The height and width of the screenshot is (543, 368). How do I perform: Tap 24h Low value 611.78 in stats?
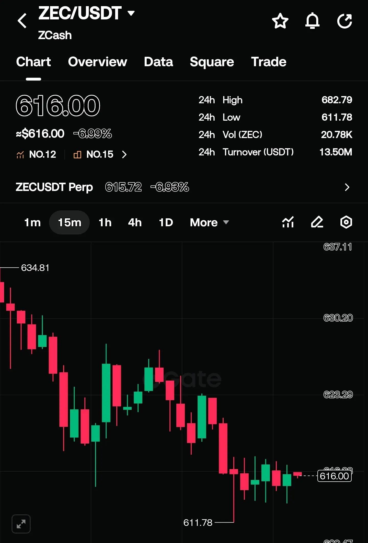coord(337,117)
